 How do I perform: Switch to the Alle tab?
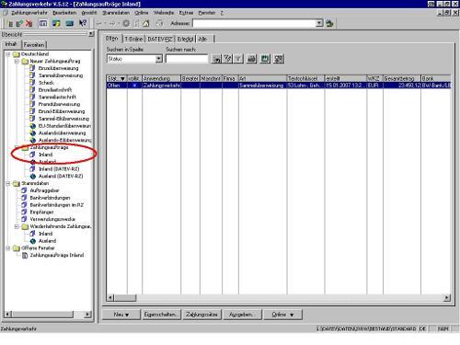pos(202,40)
